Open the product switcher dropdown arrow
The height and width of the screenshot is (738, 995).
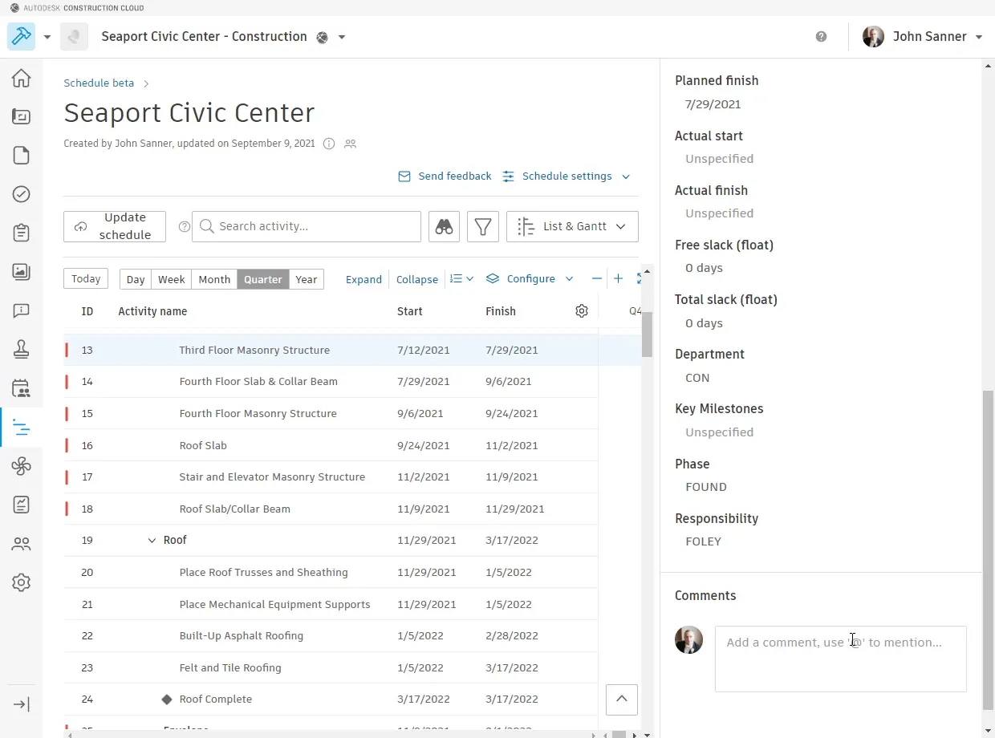point(47,37)
